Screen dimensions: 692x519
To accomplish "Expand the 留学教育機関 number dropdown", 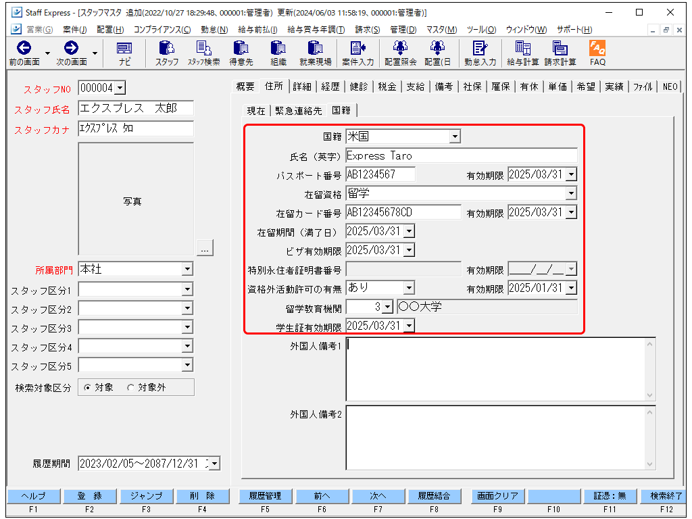I will pos(387,307).
